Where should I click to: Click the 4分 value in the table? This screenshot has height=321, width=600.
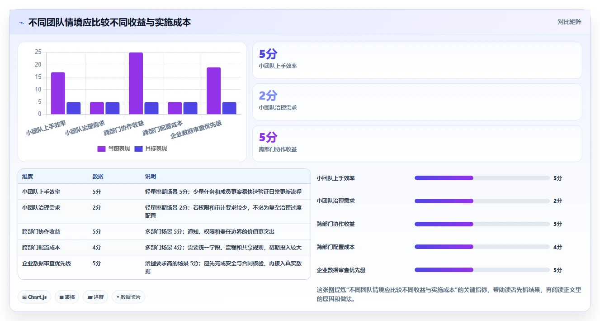point(97,248)
